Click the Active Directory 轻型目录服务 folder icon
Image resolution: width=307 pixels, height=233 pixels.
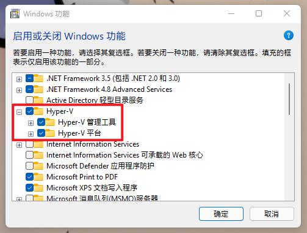pos(38,100)
